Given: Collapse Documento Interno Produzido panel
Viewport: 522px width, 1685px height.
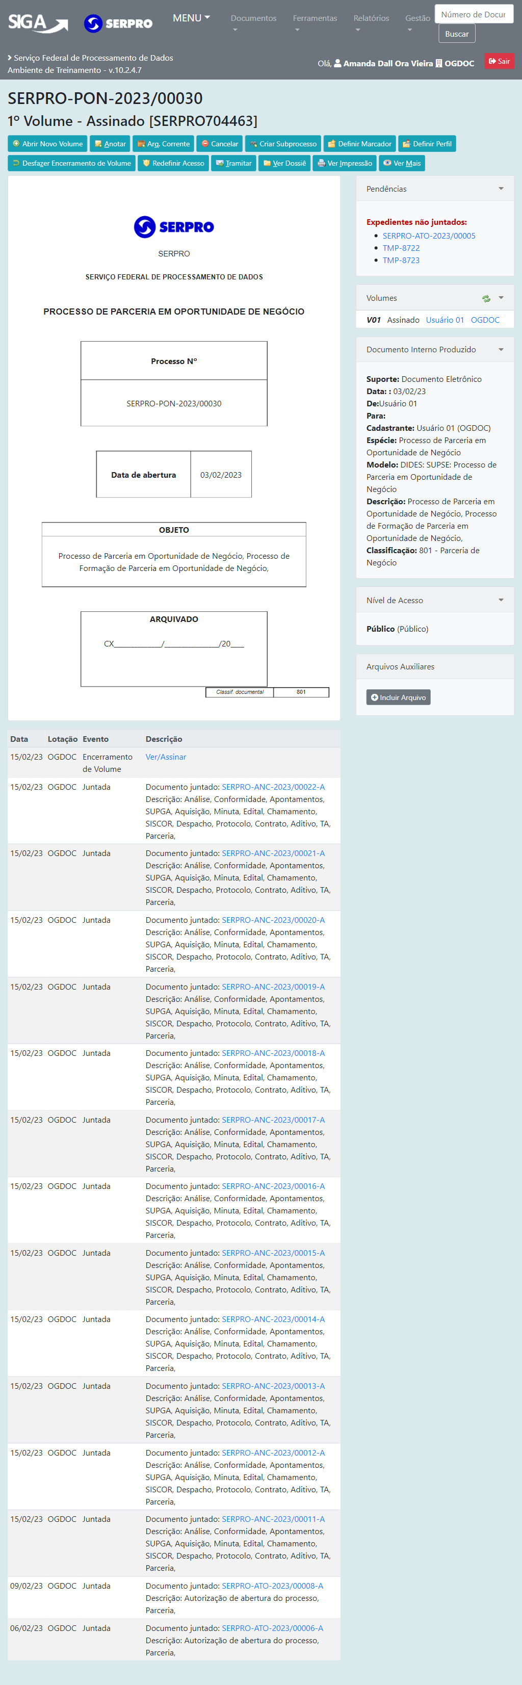Looking at the screenshot, I should [501, 350].
